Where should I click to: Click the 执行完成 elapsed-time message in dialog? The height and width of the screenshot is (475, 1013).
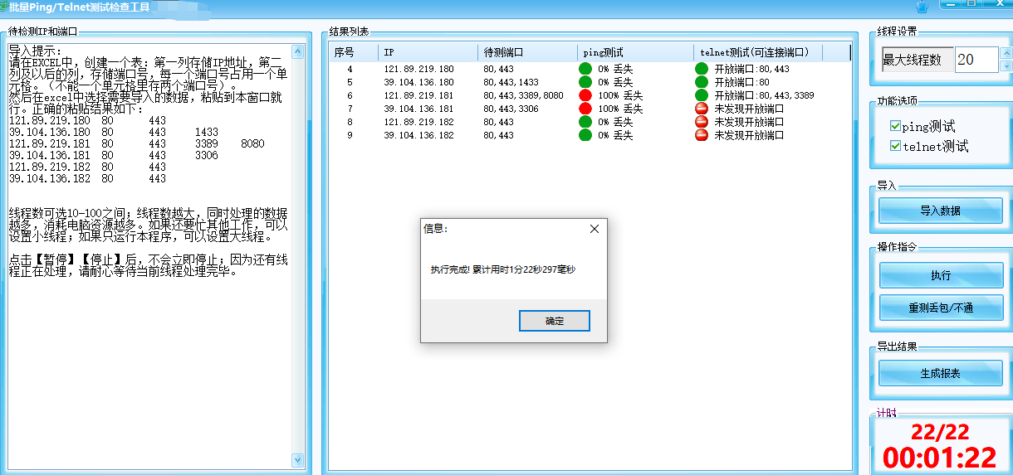[x=503, y=270]
